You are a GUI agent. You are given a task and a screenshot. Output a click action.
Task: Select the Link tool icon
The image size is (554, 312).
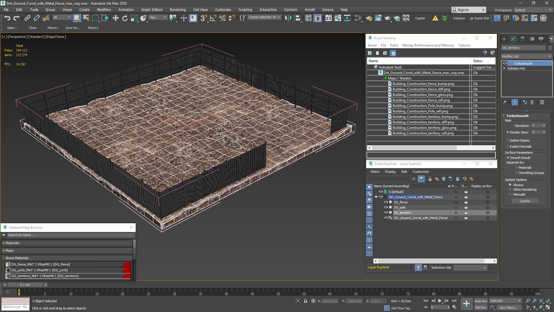point(27,18)
